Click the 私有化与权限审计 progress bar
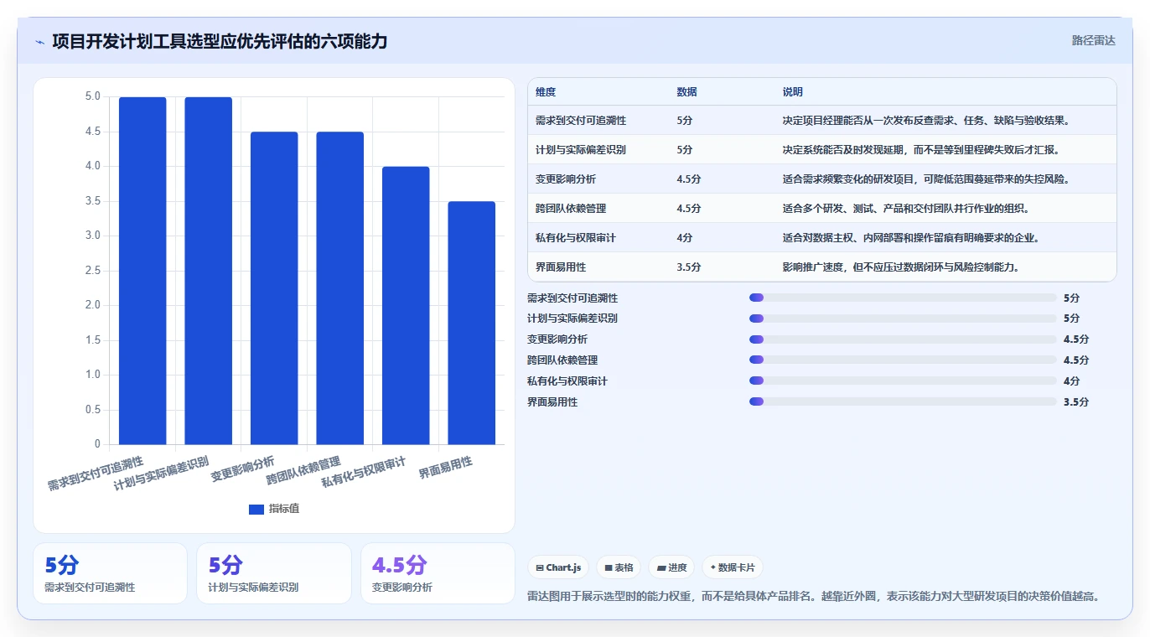The height and width of the screenshot is (637, 1150). (903, 381)
